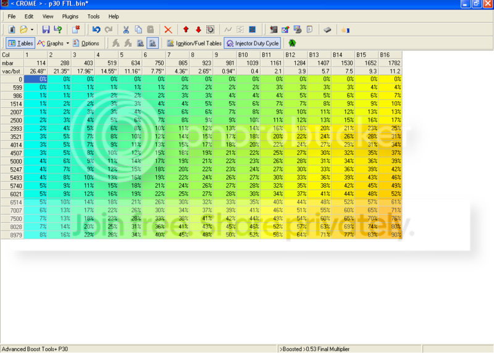Click the green tree icon

[292, 43]
